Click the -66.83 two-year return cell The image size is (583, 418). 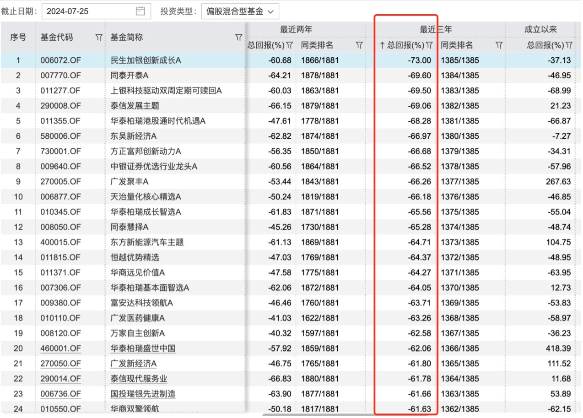pos(280,379)
